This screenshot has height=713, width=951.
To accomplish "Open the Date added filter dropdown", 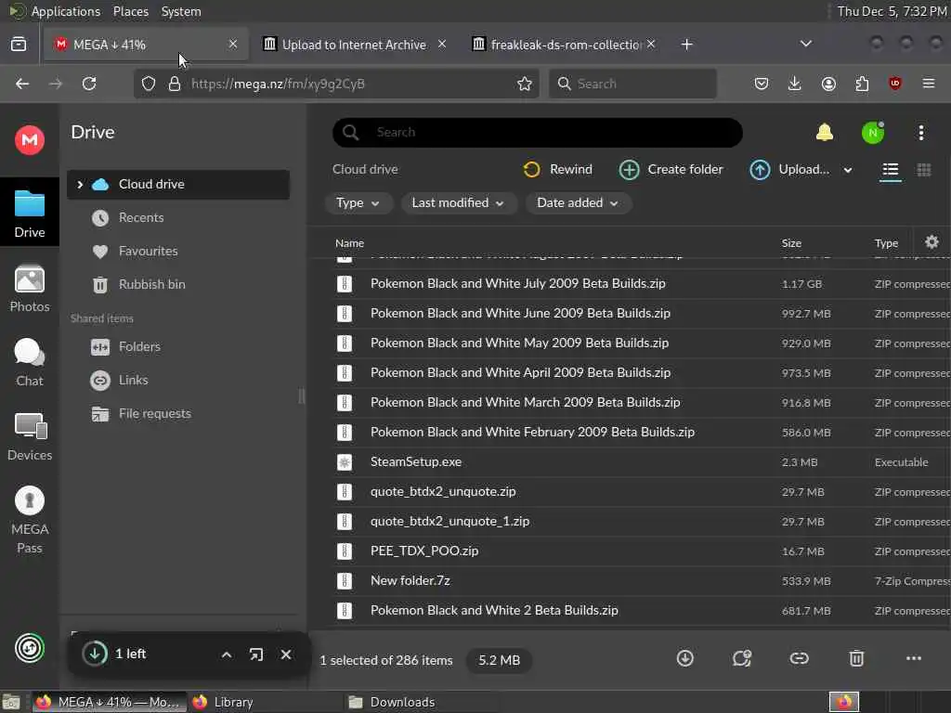I will (578, 203).
